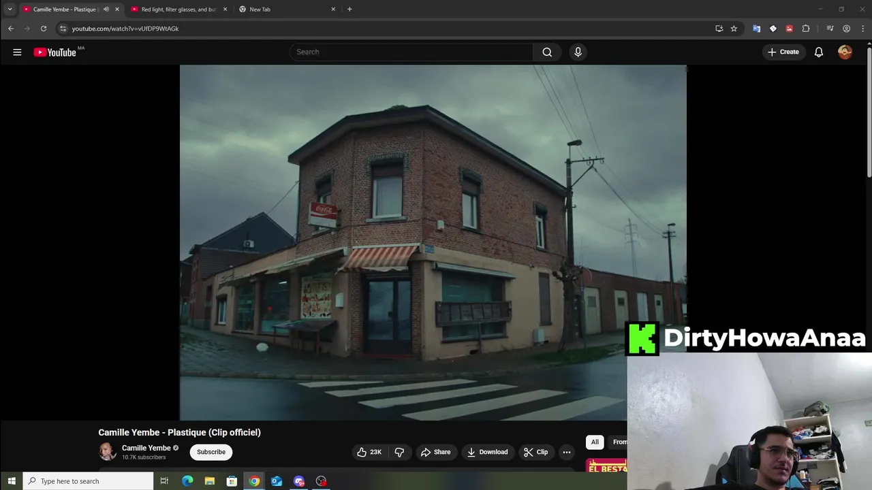The height and width of the screenshot is (490, 872).
Task: Open File Explorer from taskbar
Action: pyautogui.click(x=210, y=481)
